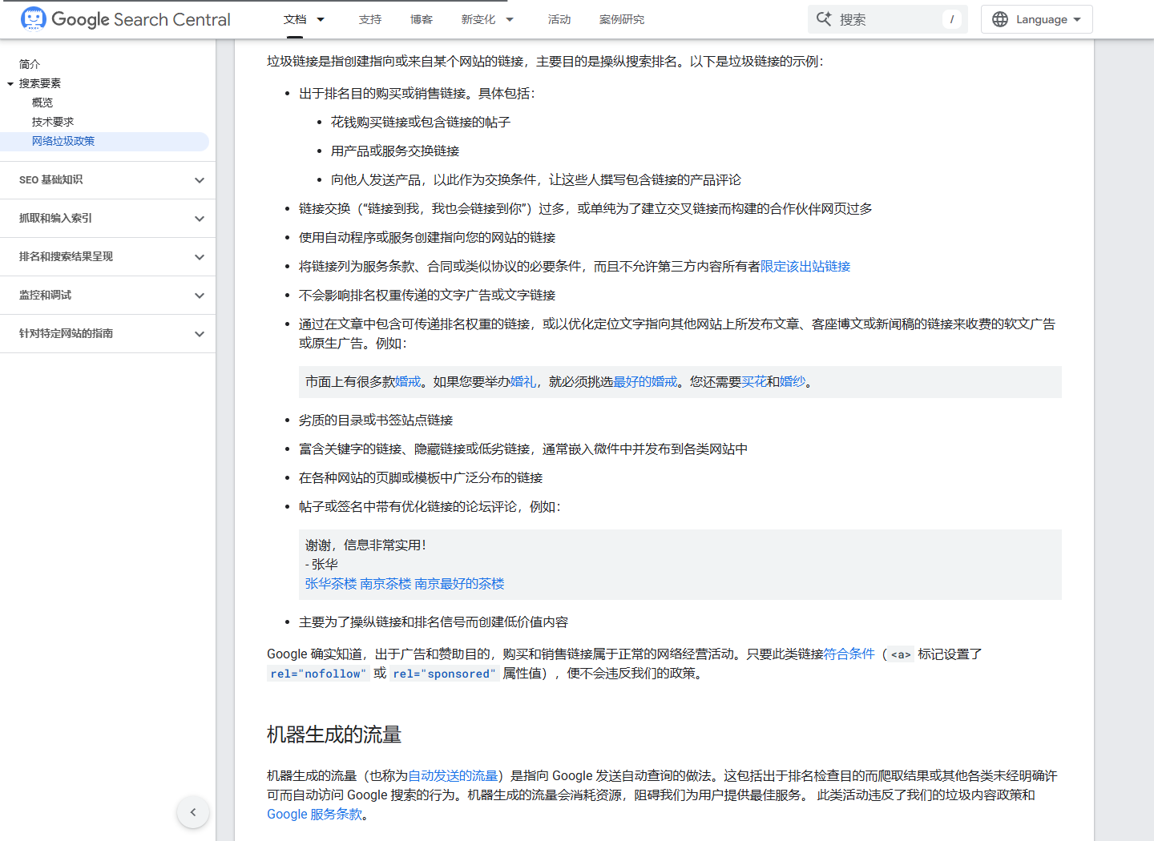Click the 张华茶楼 南京茶楼 signature link

405,584
